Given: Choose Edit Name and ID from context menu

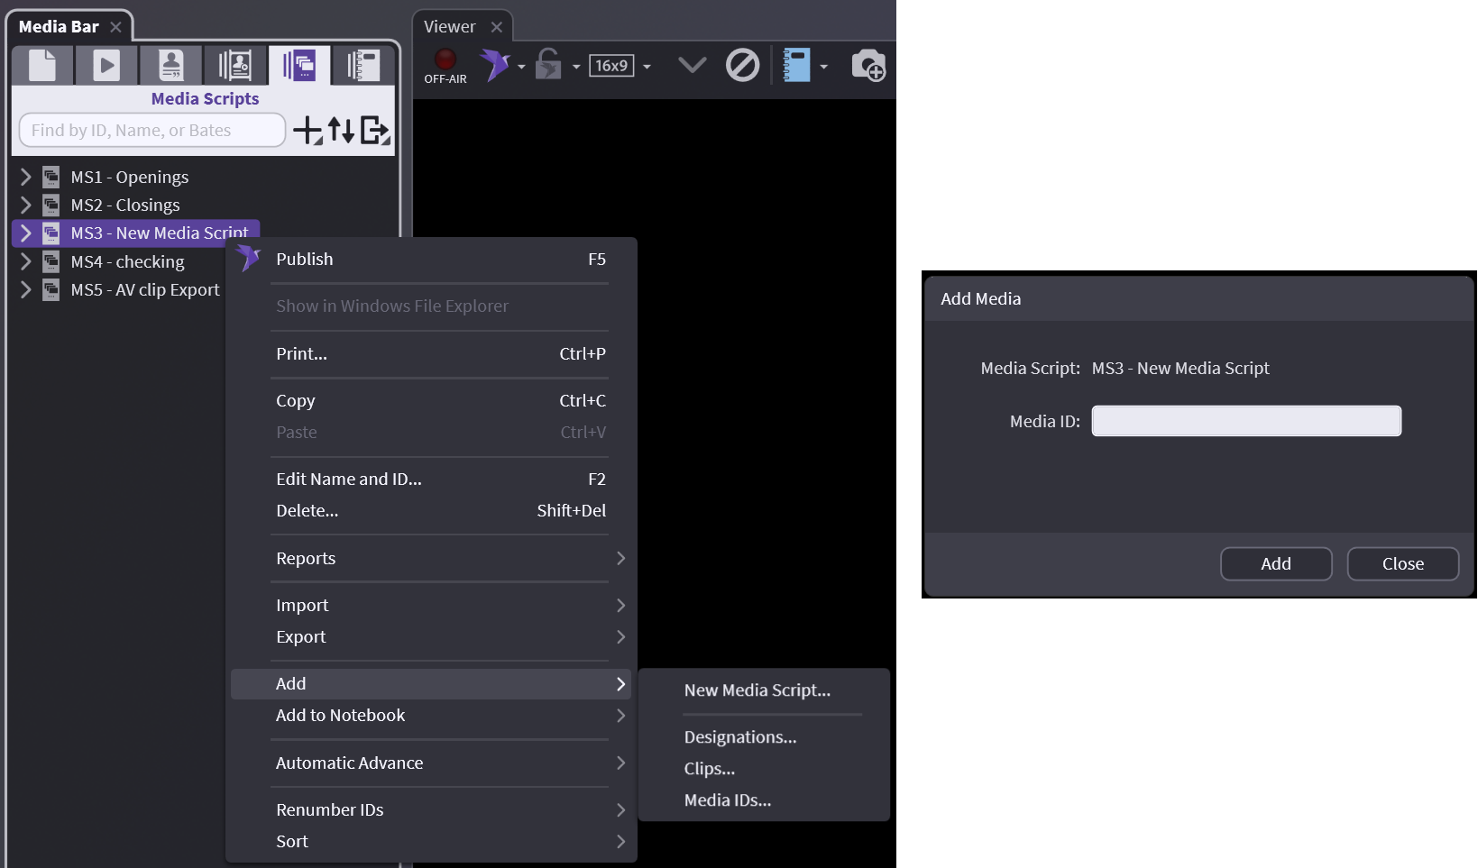Looking at the screenshot, I should [349, 479].
